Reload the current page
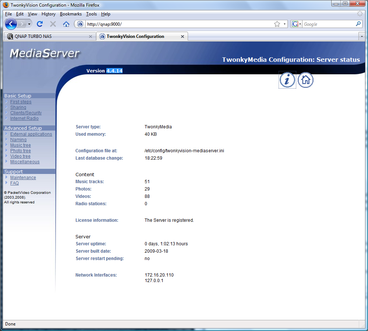This screenshot has height=331, width=368. [40, 24]
